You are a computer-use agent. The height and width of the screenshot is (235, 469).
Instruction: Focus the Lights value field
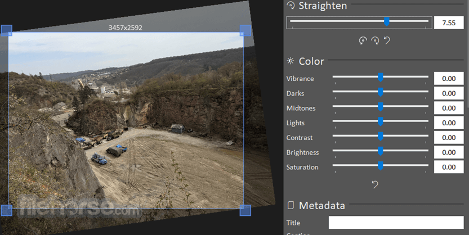[449, 123]
